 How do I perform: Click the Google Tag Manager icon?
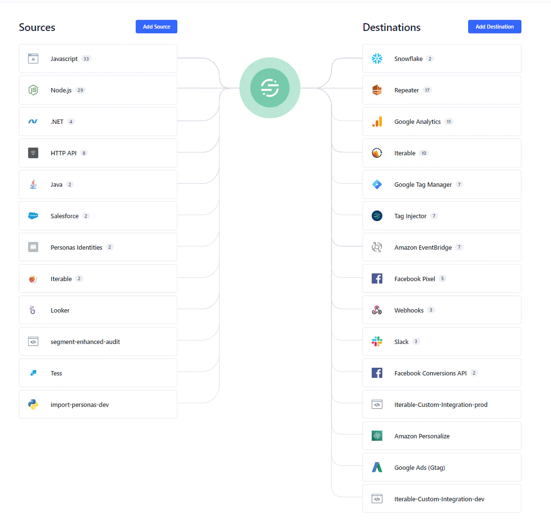(377, 184)
